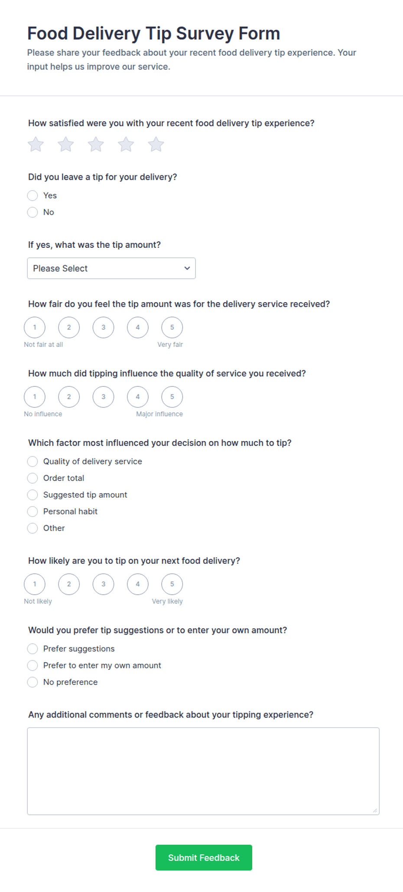The width and height of the screenshot is (403, 892).
Task: Pick 4 on the tipping influence scale
Action: click(x=138, y=397)
